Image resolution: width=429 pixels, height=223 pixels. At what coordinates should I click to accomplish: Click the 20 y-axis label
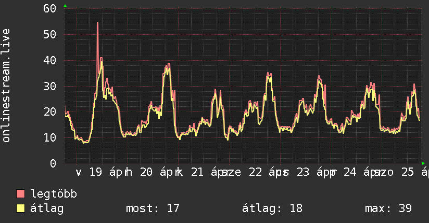(50, 112)
